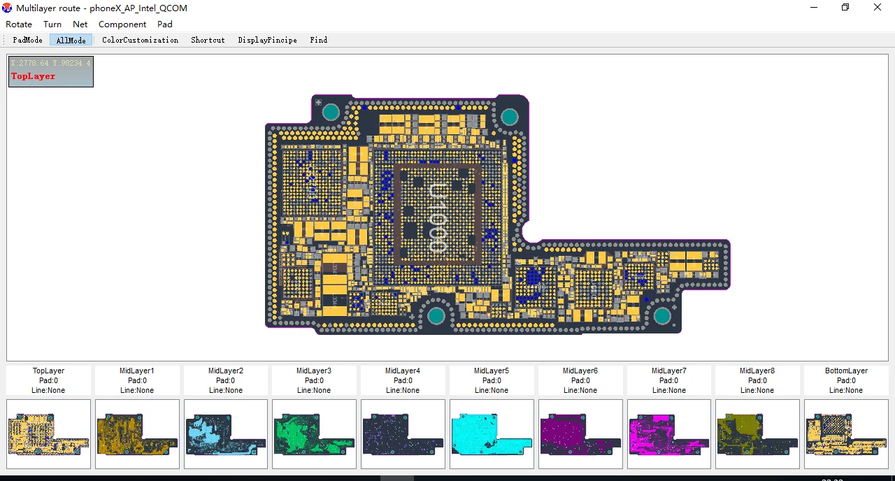Click the application logo icon in title bar

(8, 8)
